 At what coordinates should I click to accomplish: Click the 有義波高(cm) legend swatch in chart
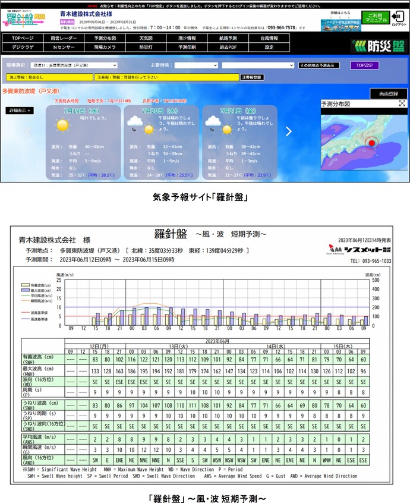[26, 285]
